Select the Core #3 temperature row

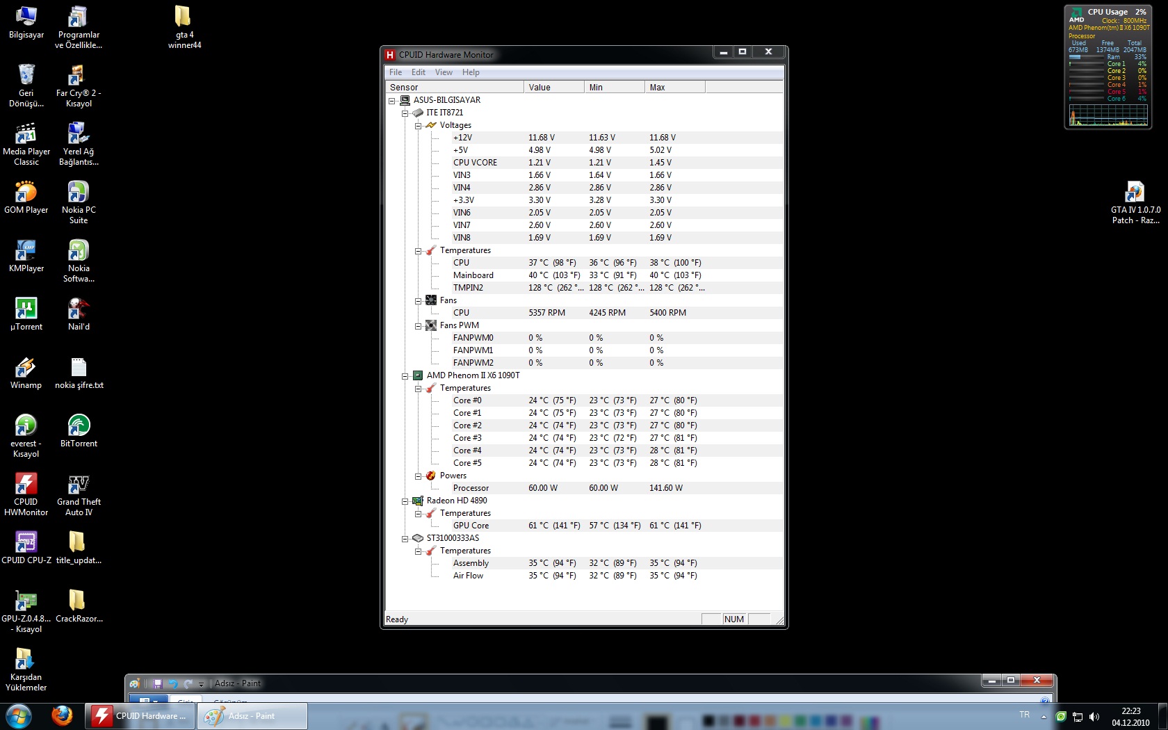click(x=584, y=438)
